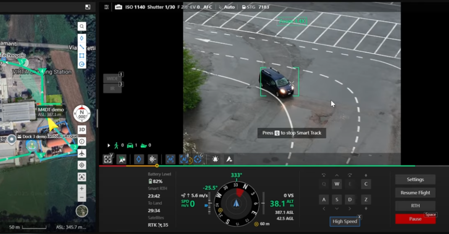The height and width of the screenshot is (234, 449).
Task: Click the AR overlay icon in camera toolbar
Action: click(170, 159)
